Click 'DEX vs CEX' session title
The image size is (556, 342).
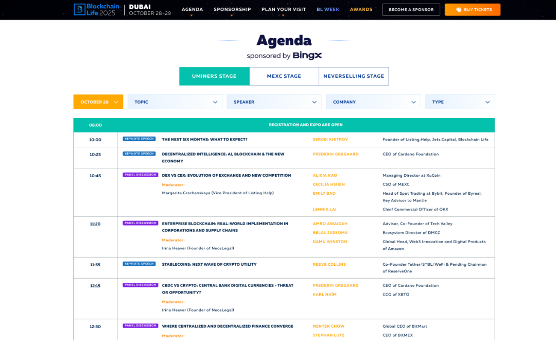pyautogui.click(x=226, y=176)
